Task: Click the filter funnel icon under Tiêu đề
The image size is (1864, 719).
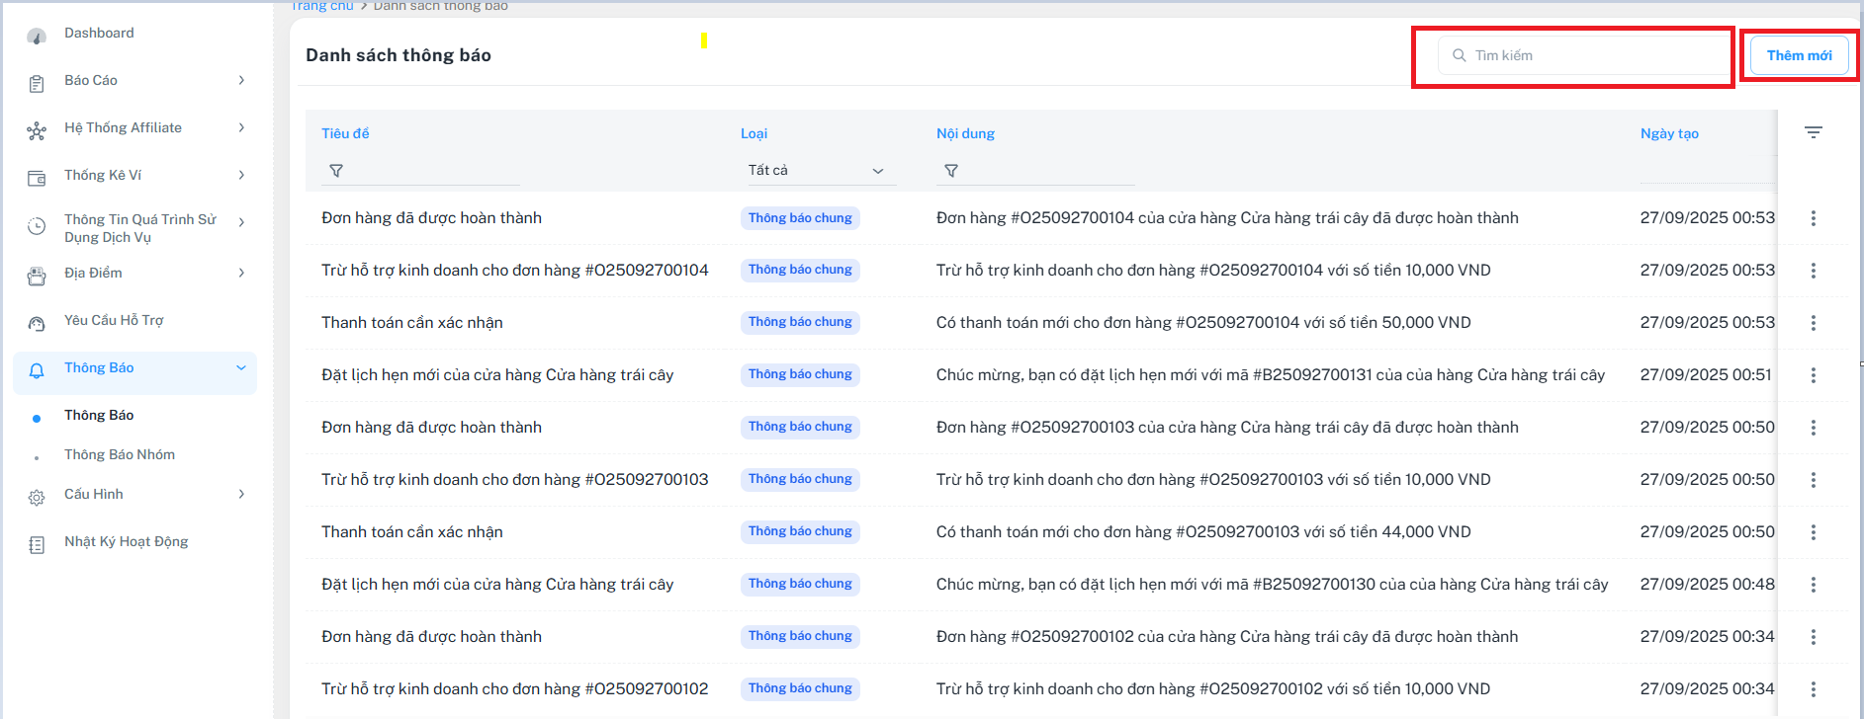Action: tap(336, 171)
